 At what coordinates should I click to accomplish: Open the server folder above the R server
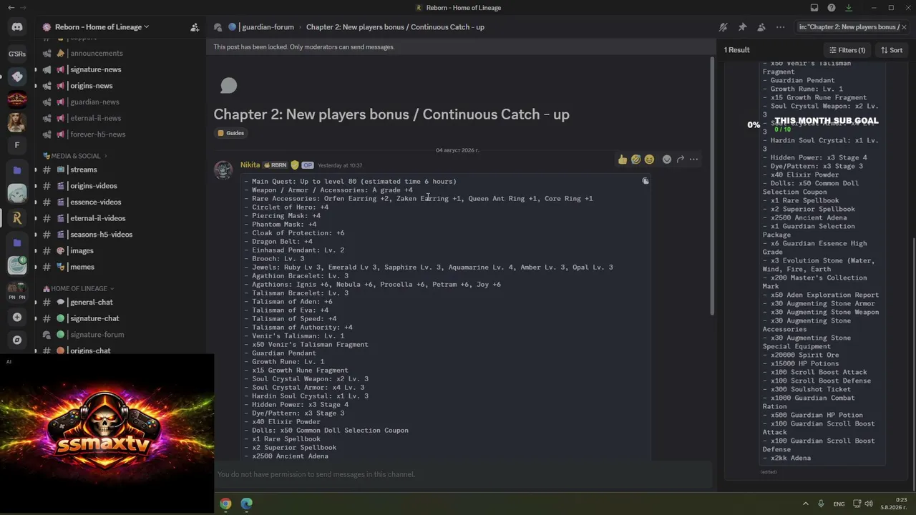pyautogui.click(x=17, y=170)
